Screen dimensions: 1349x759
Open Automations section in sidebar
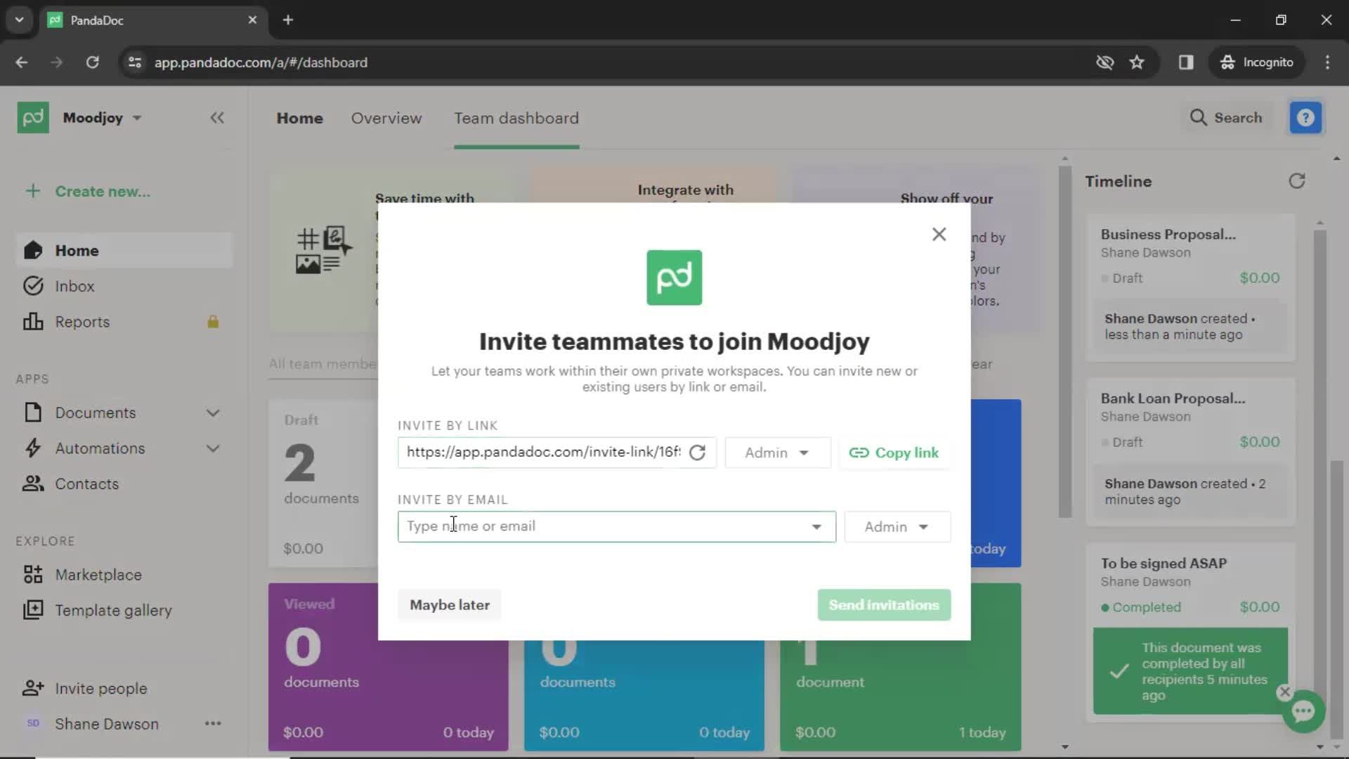[100, 448]
